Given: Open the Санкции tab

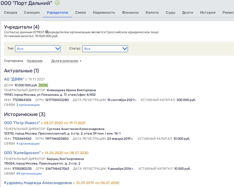Looking at the screenshot, I should click(32, 13).
